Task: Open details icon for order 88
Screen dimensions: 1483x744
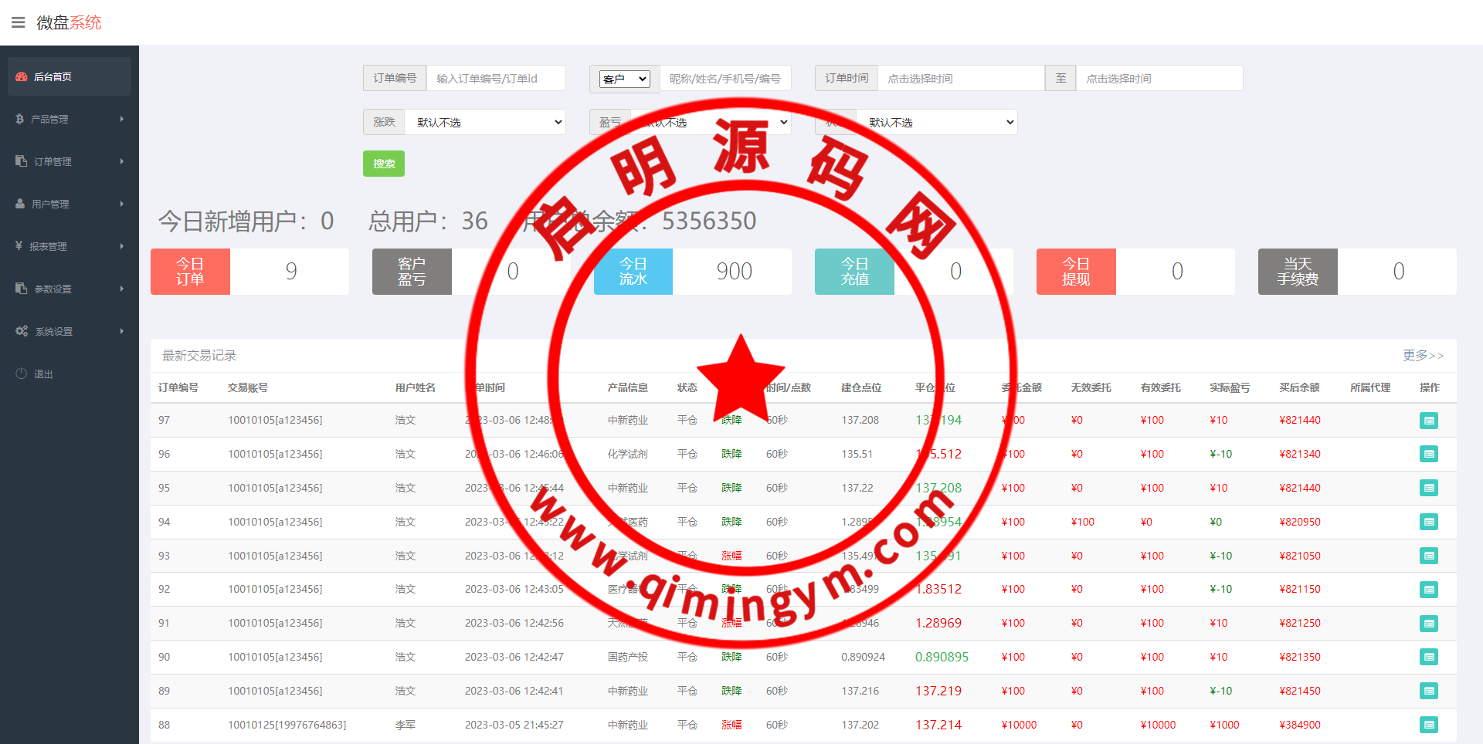Action: tap(1428, 725)
